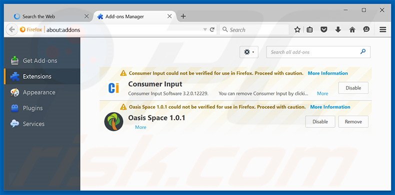Click Consumer Input warning triangle icon
The height and width of the screenshot is (195, 395).
(123, 73)
